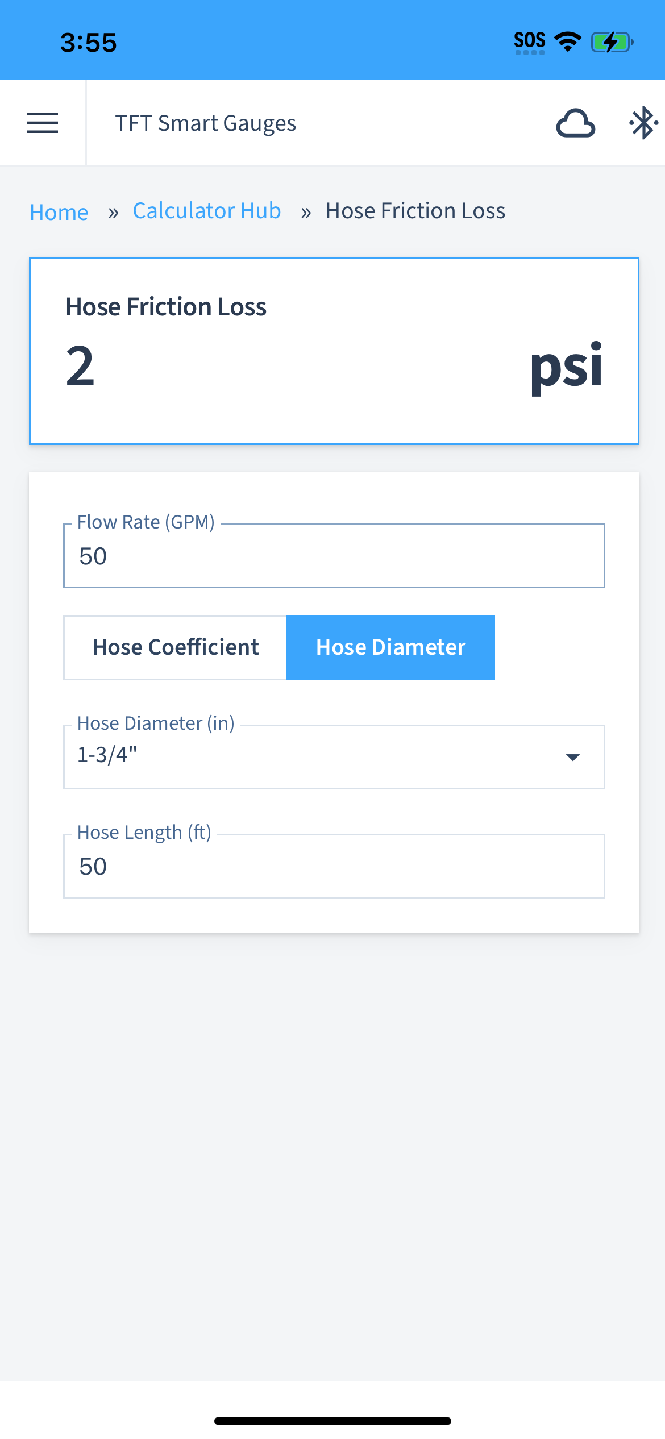The height and width of the screenshot is (1439, 665).
Task: Click the dropdown arrow beside 1-3/4"
Action: 573,757
